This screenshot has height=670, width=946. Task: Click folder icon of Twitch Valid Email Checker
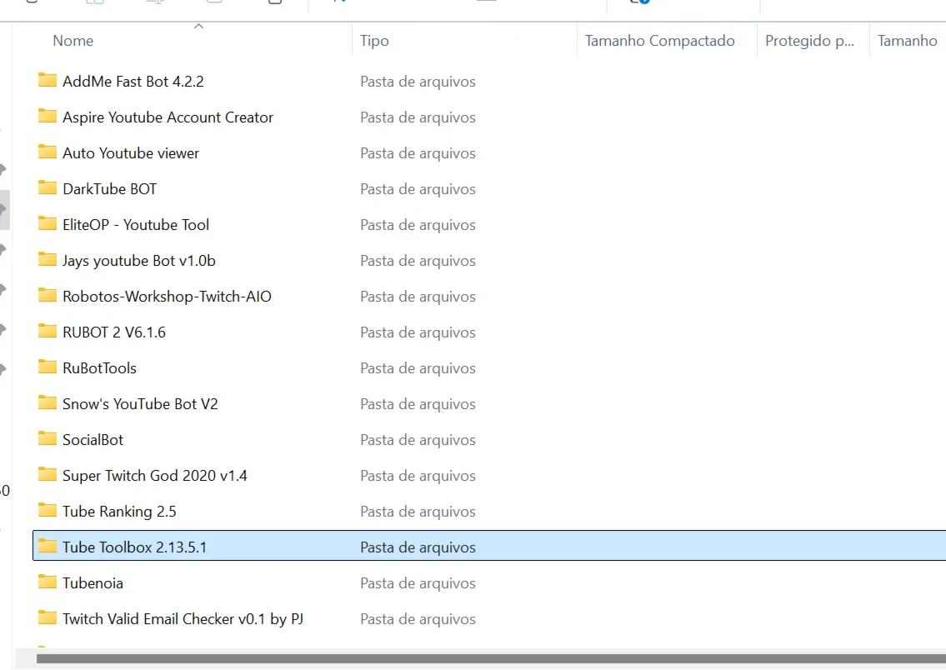click(x=47, y=617)
